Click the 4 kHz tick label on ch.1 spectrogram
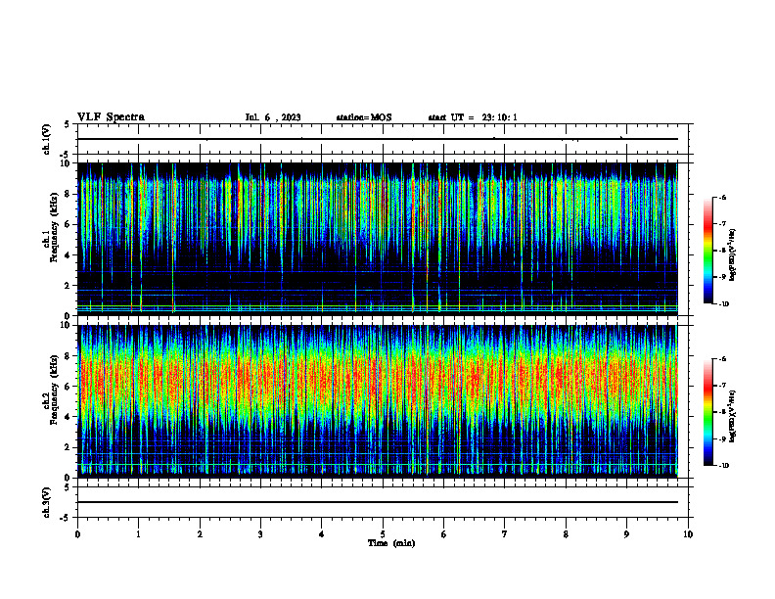This screenshot has width=775, height=599. (x=68, y=255)
